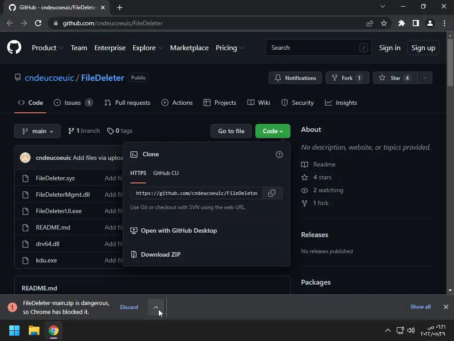Select the HTTPS clone tab
Viewport: 454px width, 341px height.
pos(138,173)
